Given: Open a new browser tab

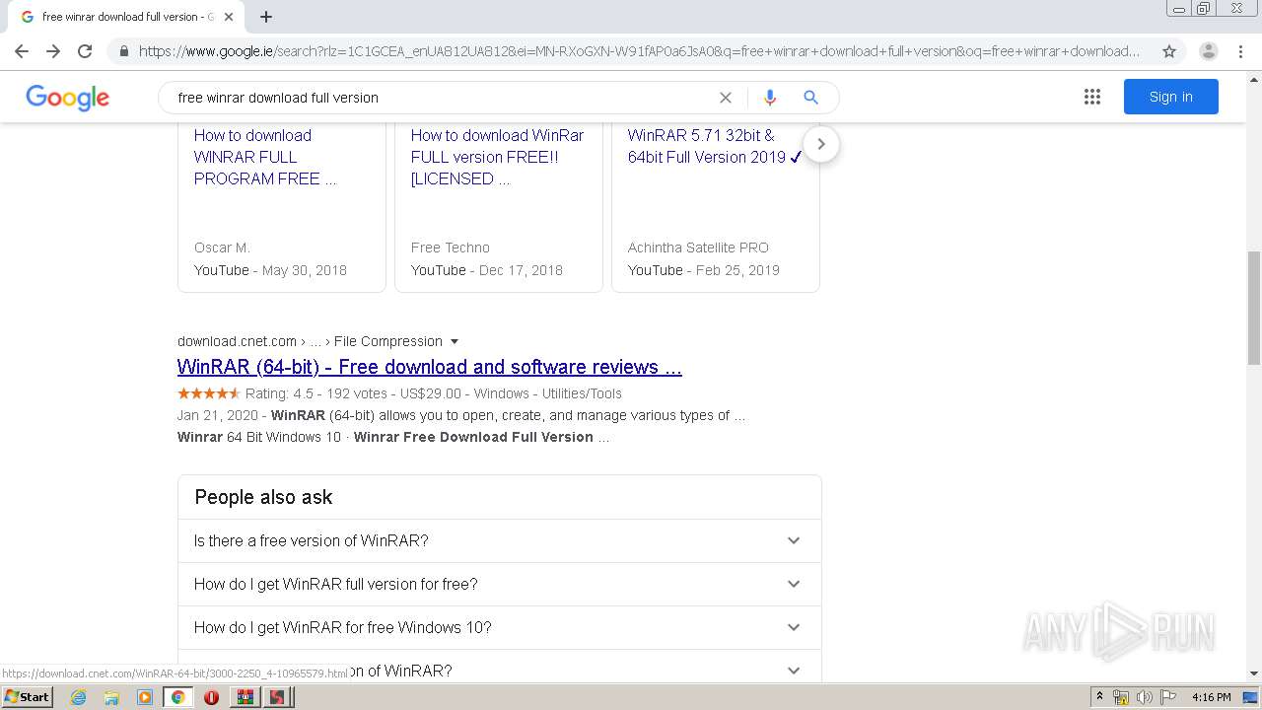Looking at the screenshot, I should pos(266,17).
